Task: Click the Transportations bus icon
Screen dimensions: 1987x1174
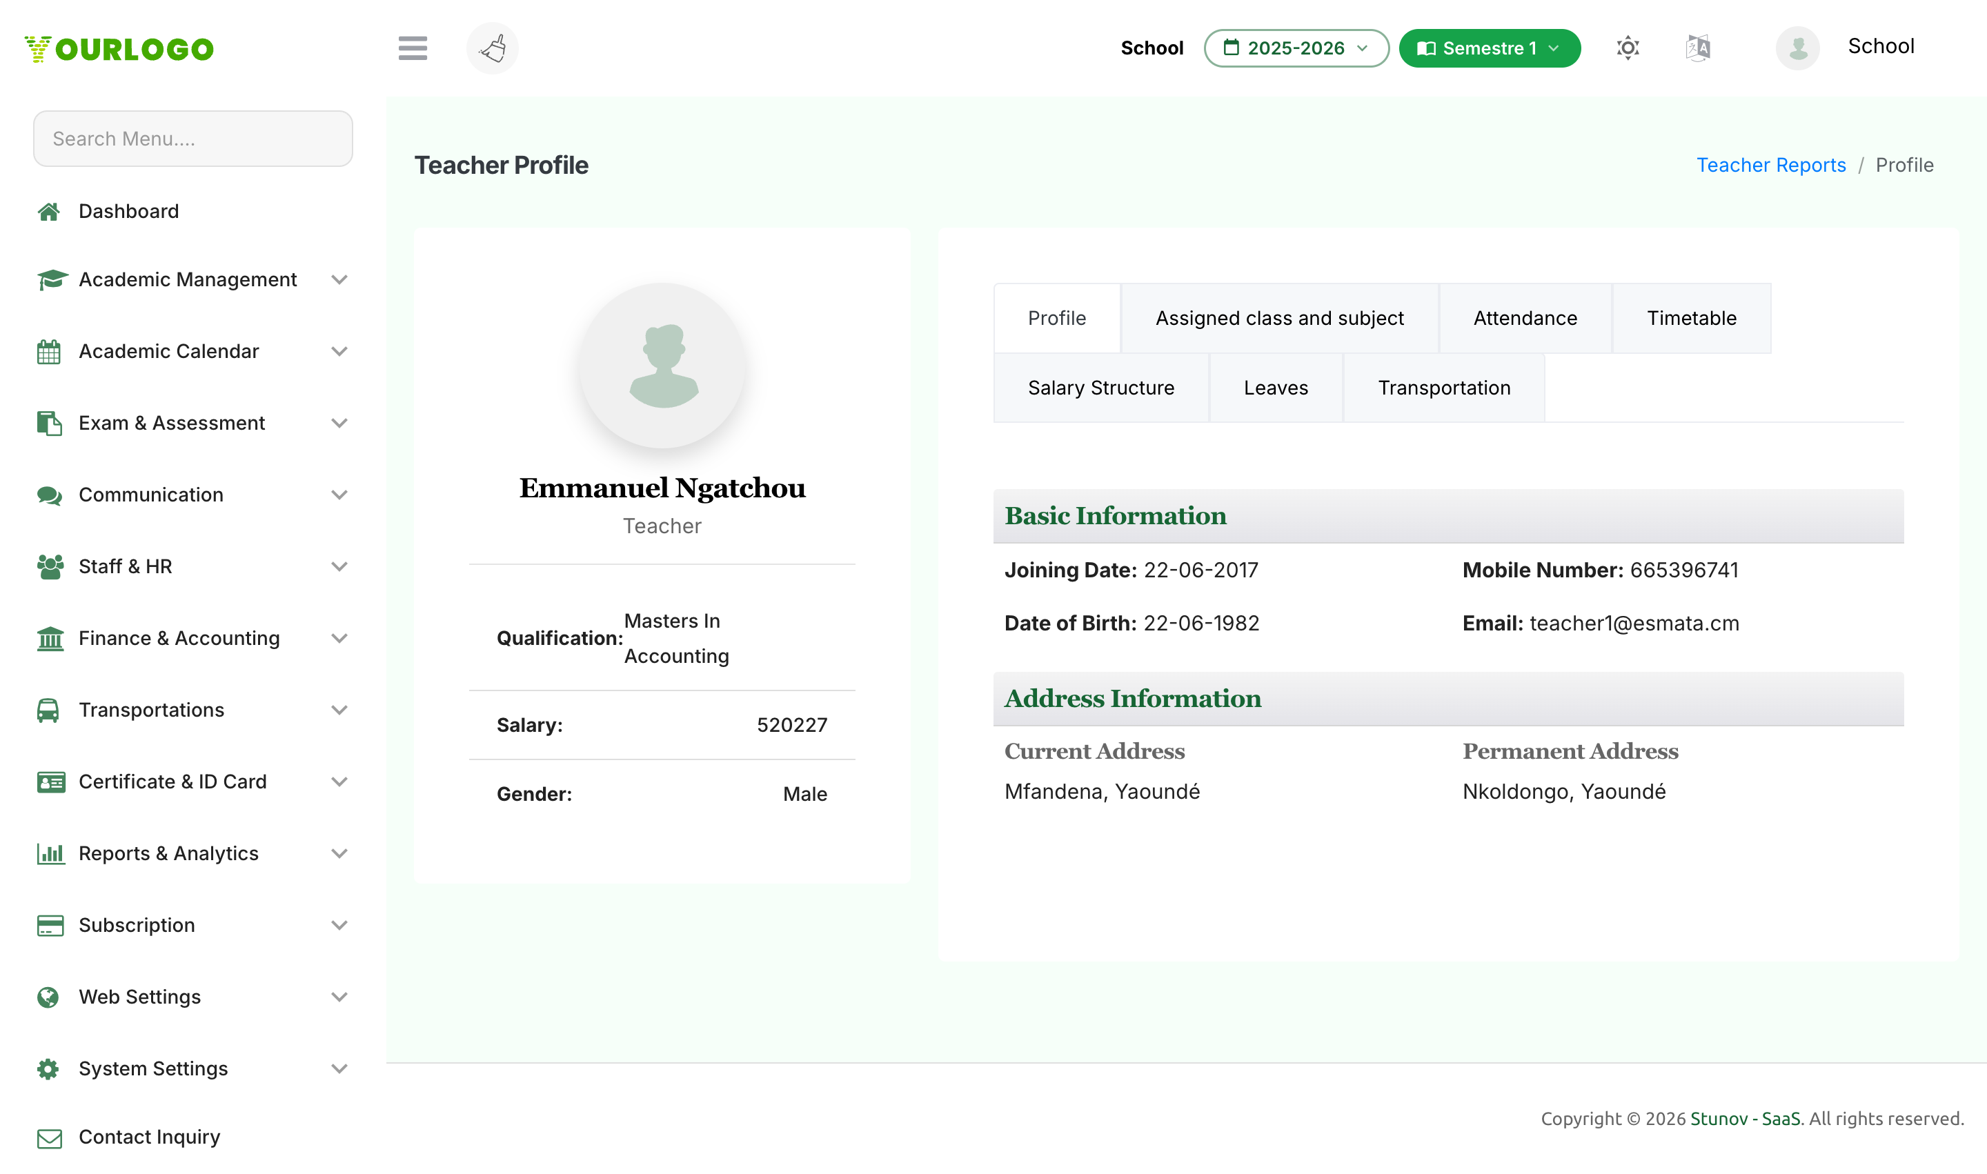Action: tap(48, 710)
